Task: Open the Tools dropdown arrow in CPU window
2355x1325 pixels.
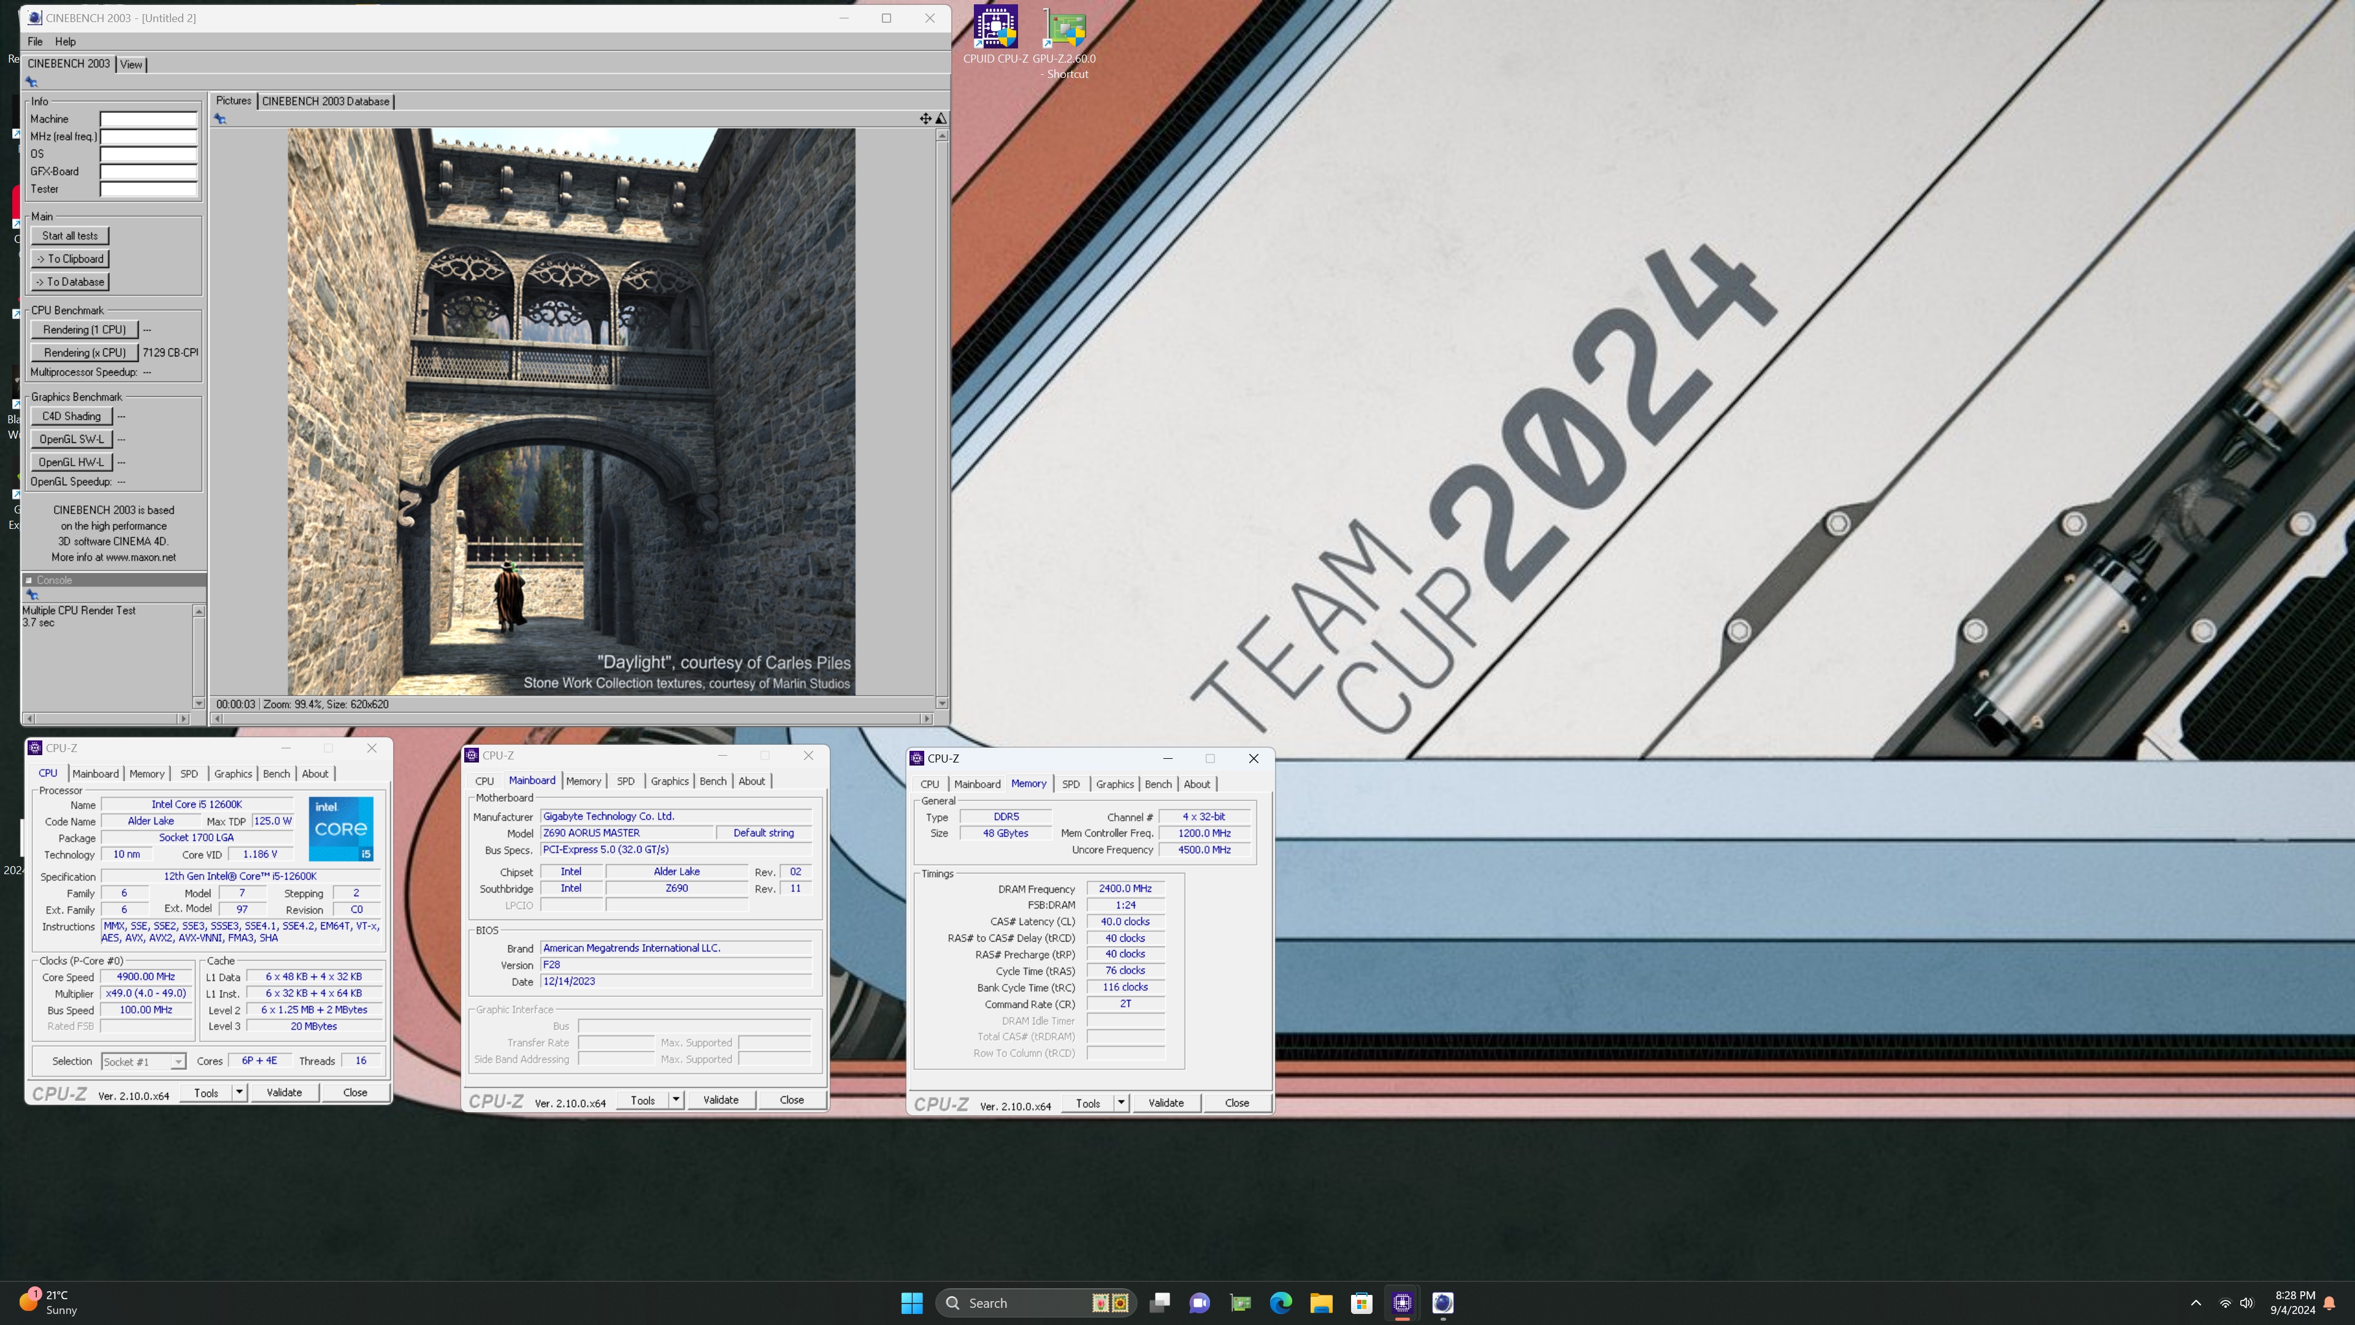Action: point(239,1092)
